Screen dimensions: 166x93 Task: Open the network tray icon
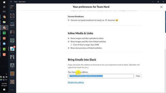pos(4,80)
